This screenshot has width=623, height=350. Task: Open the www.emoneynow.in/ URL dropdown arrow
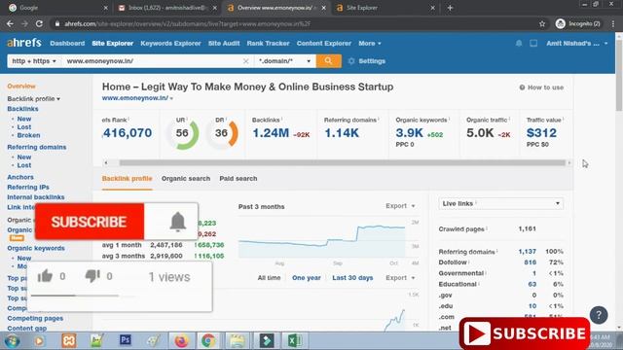pos(171,98)
